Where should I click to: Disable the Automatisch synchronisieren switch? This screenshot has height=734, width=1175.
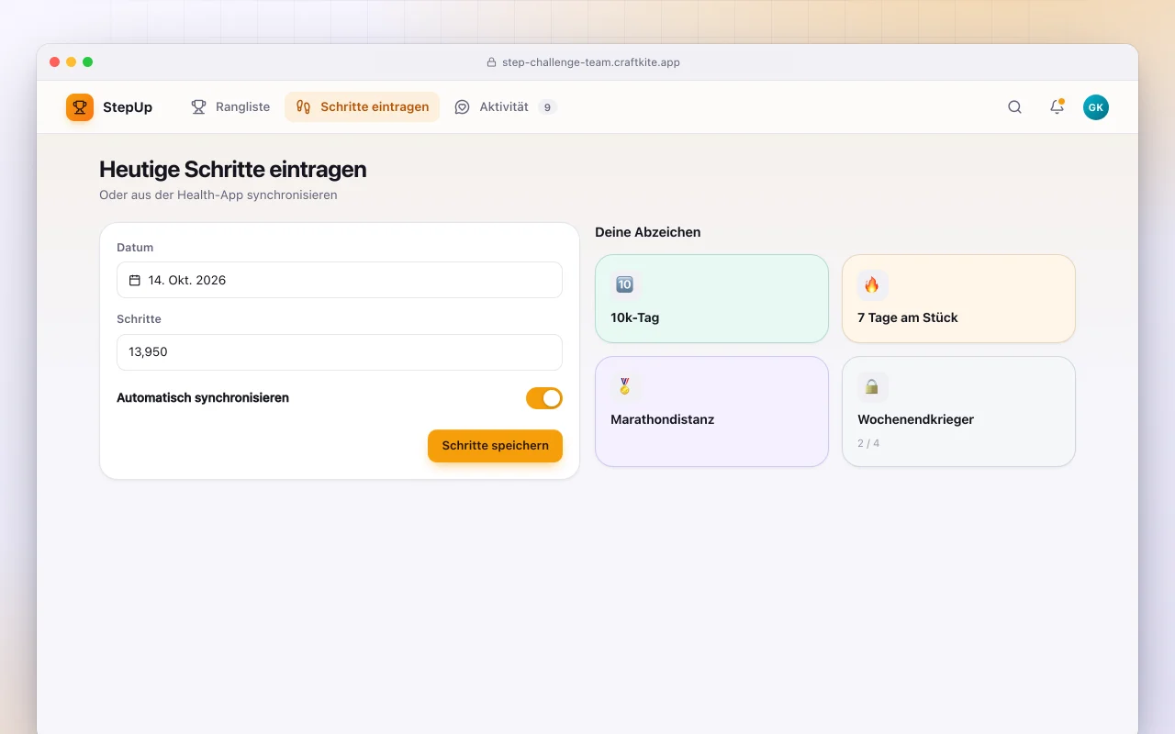[x=544, y=398]
